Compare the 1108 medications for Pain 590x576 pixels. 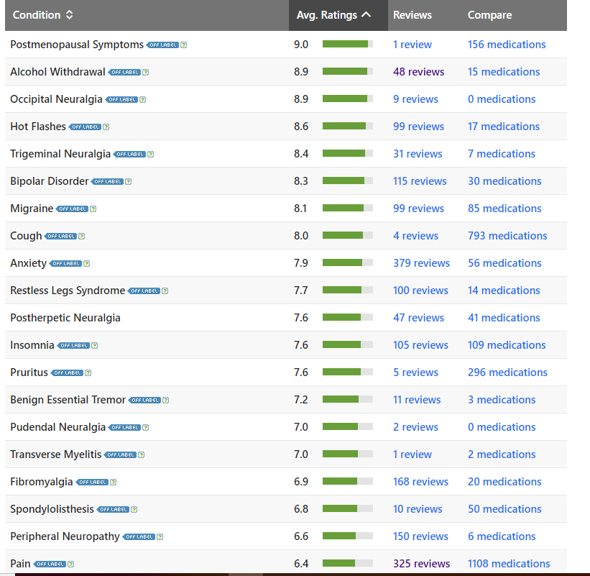(x=508, y=564)
